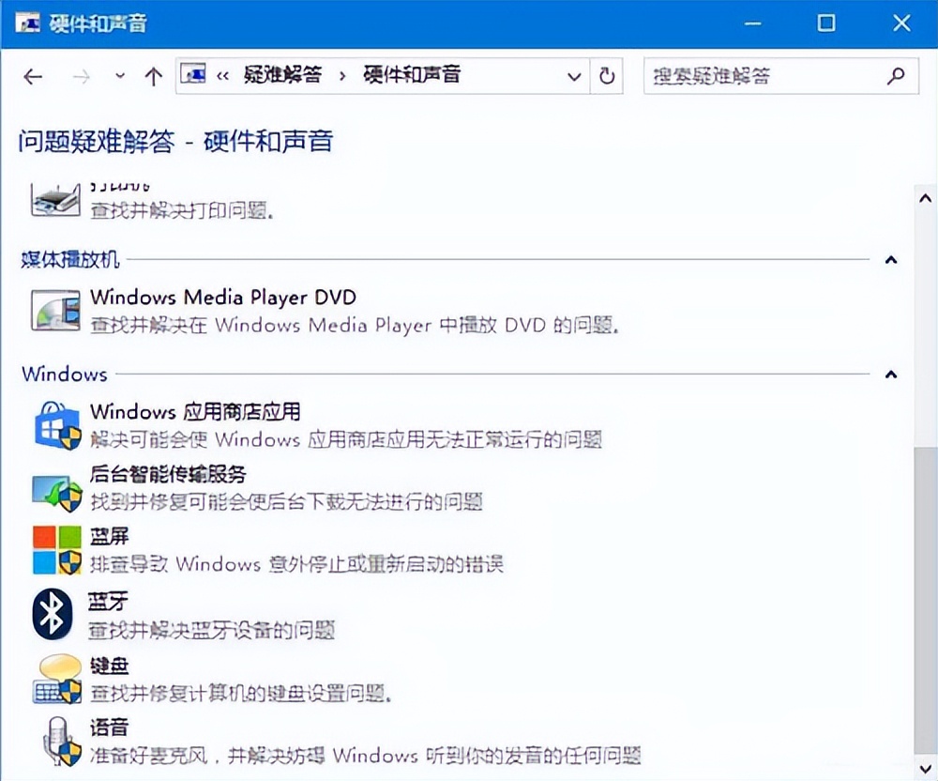938x781 pixels.
Task: Collapse the Windows section
Action: pyautogui.click(x=891, y=375)
